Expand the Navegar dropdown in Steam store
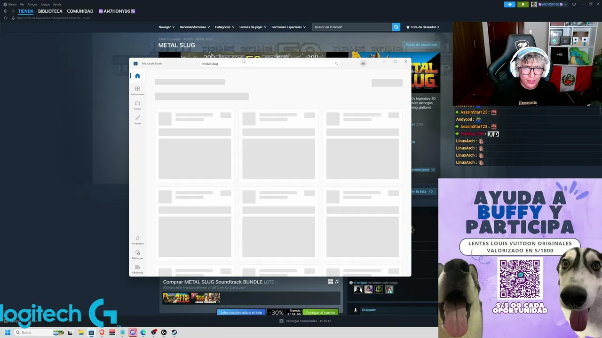 point(166,27)
